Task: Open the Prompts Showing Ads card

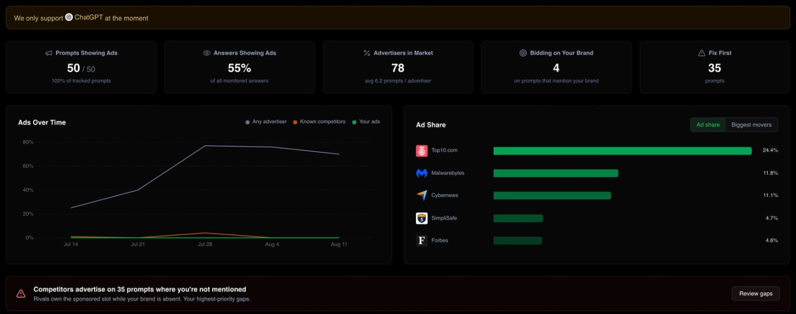Action: [81, 67]
